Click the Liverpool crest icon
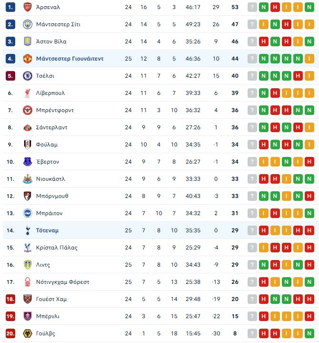The width and height of the screenshot is (319, 343). (x=27, y=93)
